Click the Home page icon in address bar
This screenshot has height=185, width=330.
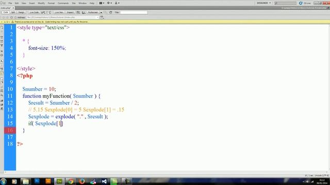click(15, 17)
